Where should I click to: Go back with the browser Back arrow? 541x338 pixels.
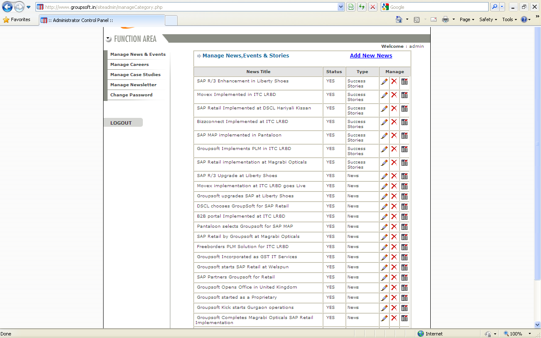[7, 7]
